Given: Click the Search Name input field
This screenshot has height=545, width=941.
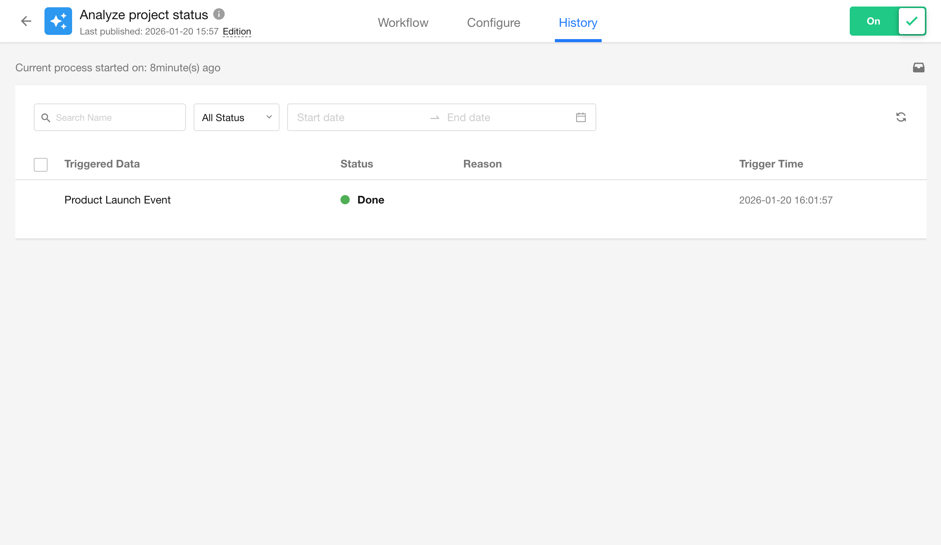Looking at the screenshot, I should 115,118.
